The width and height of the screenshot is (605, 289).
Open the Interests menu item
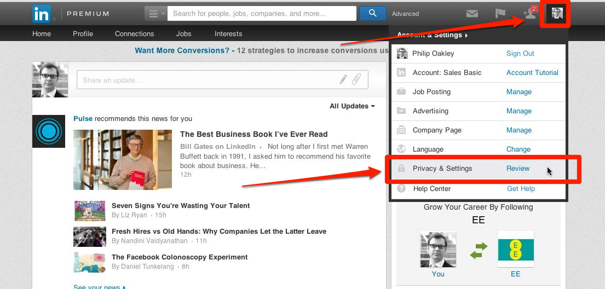pyautogui.click(x=228, y=34)
